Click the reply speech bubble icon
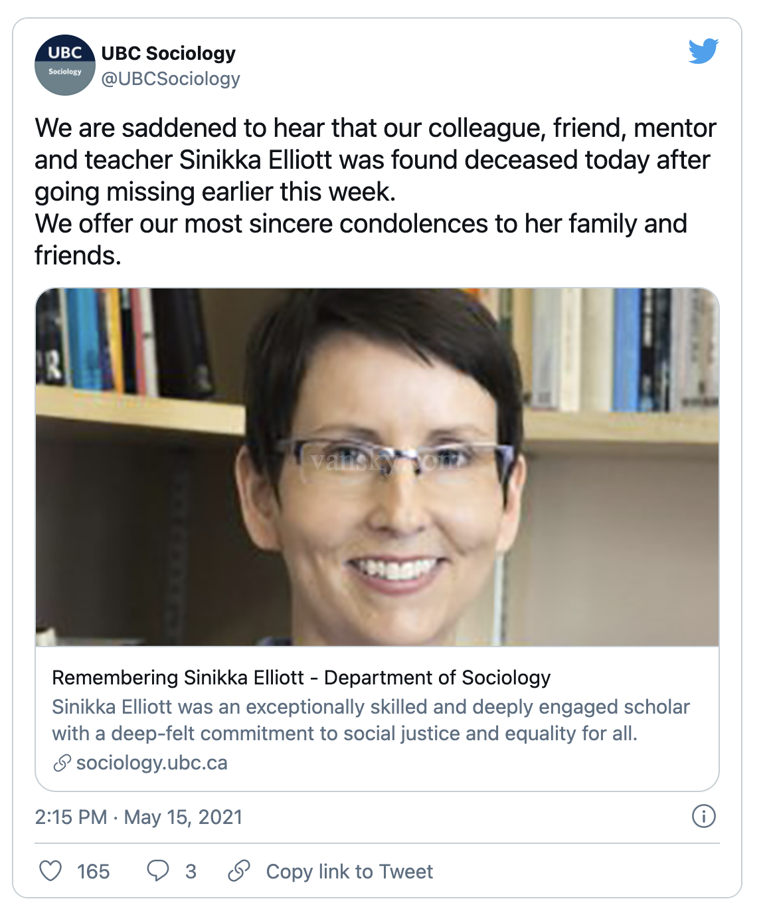773x917 pixels. (158, 870)
